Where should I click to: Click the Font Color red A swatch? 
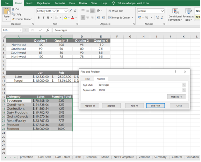click(72, 18)
